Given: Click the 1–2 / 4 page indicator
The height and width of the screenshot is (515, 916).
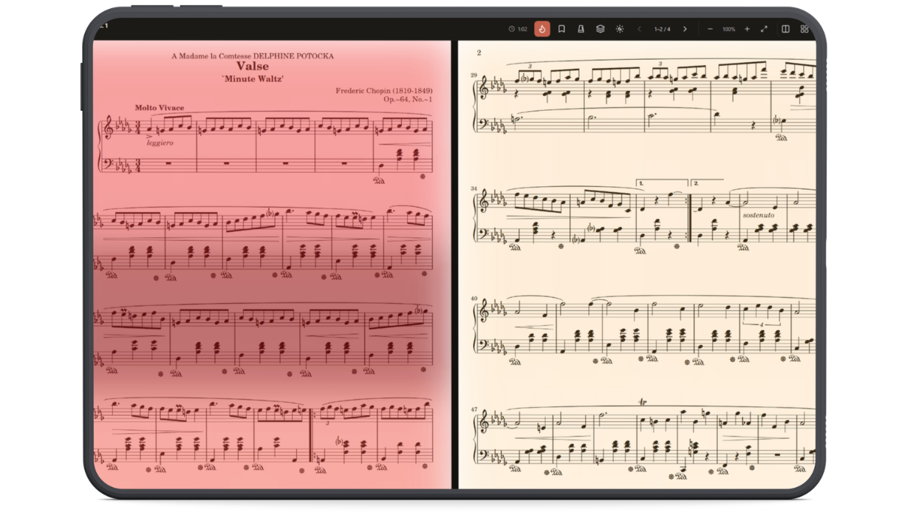Looking at the screenshot, I should point(662,29).
